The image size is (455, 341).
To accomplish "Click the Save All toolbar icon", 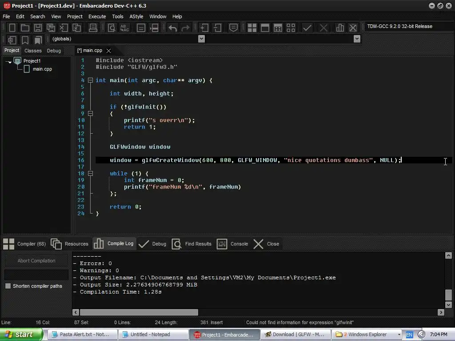I will pyautogui.click(x=51, y=28).
